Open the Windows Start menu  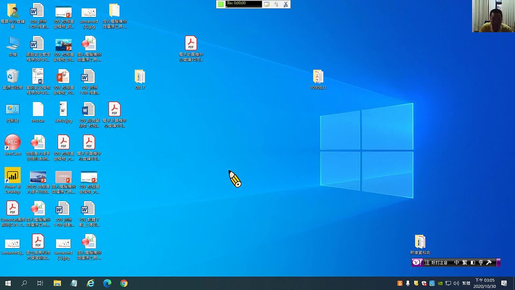(8, 283)
